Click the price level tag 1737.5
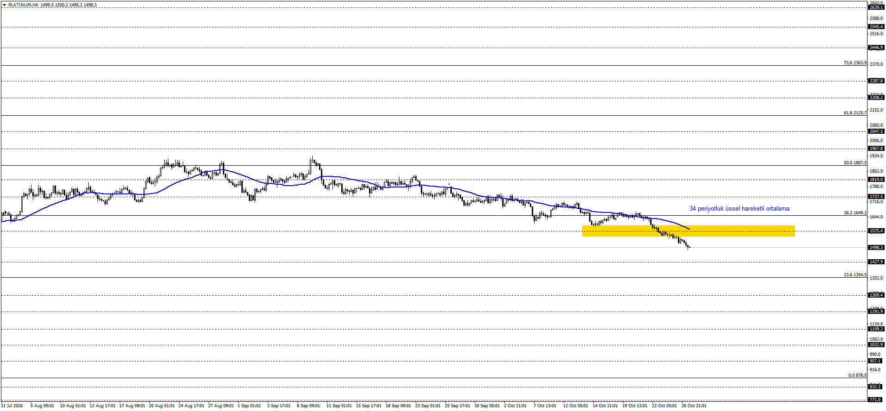Screen dimensions: 886x411 (x=876, y=197)
